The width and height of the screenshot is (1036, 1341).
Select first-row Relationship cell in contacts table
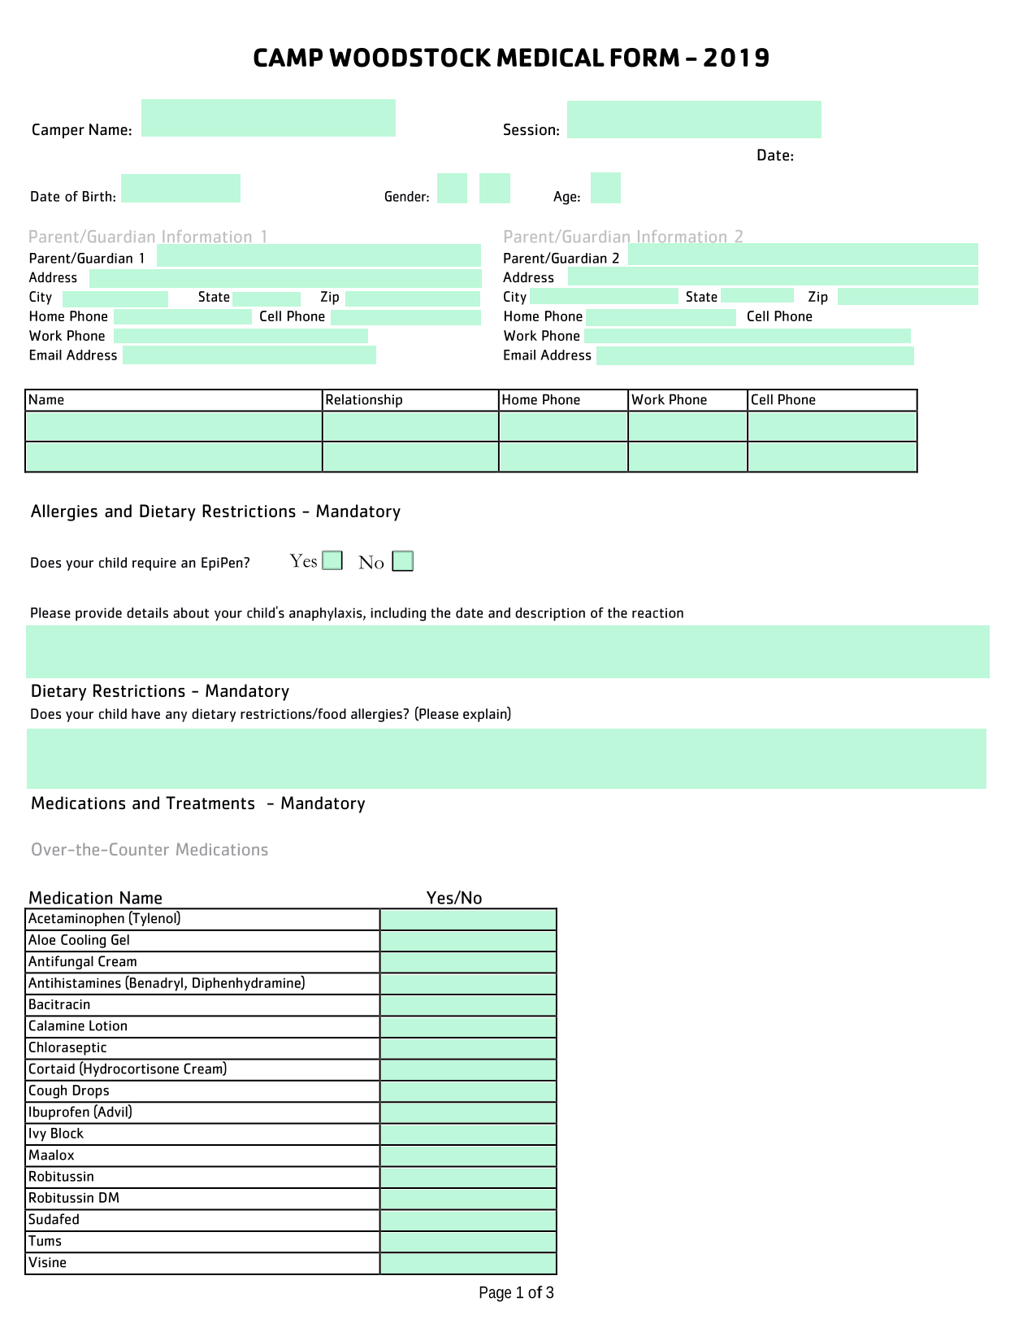click(410, 427)
